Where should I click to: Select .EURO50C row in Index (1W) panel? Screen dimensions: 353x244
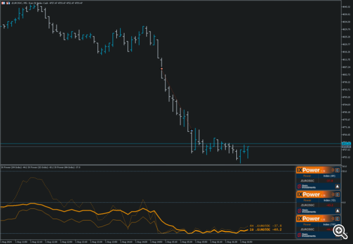coord(318,229)
